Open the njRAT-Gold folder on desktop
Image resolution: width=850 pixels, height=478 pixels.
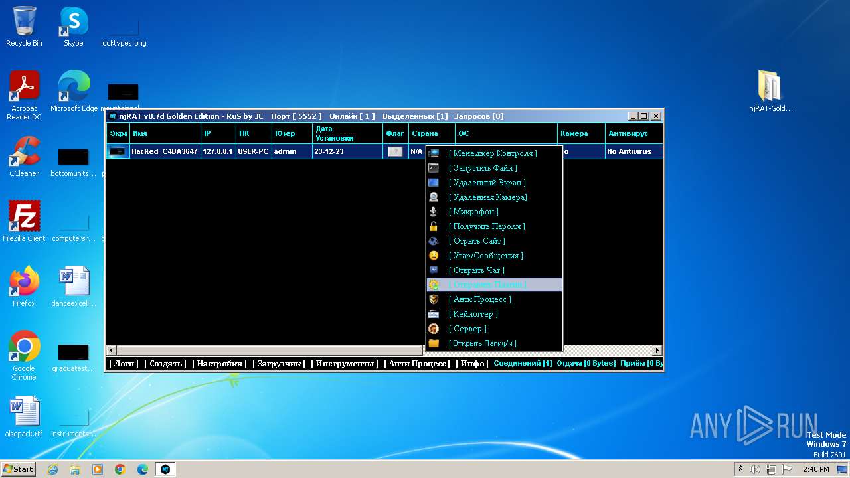point(771,92)
